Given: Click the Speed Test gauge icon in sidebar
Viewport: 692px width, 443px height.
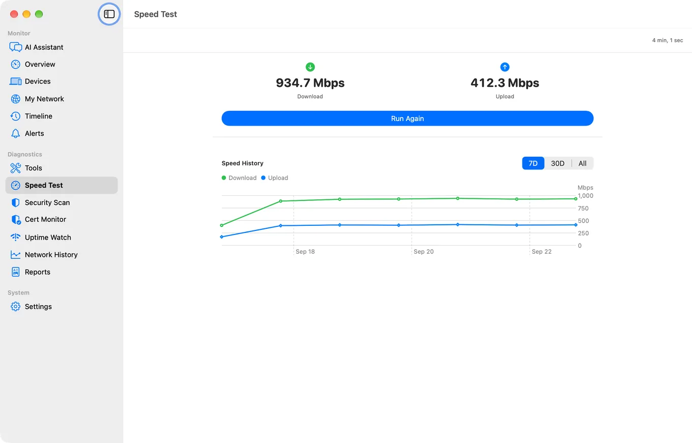Looking at the screenshot, I should coord(15,185).
